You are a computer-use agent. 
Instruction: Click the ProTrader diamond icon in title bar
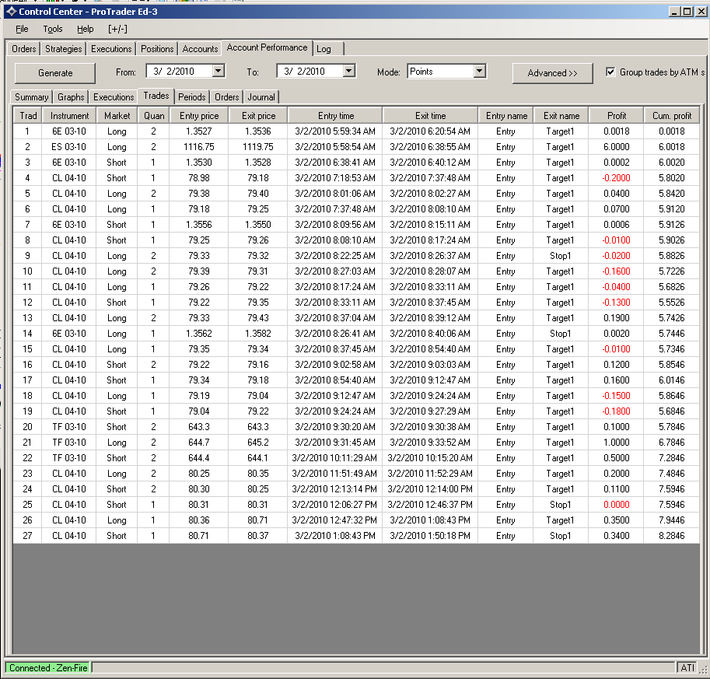12,12
